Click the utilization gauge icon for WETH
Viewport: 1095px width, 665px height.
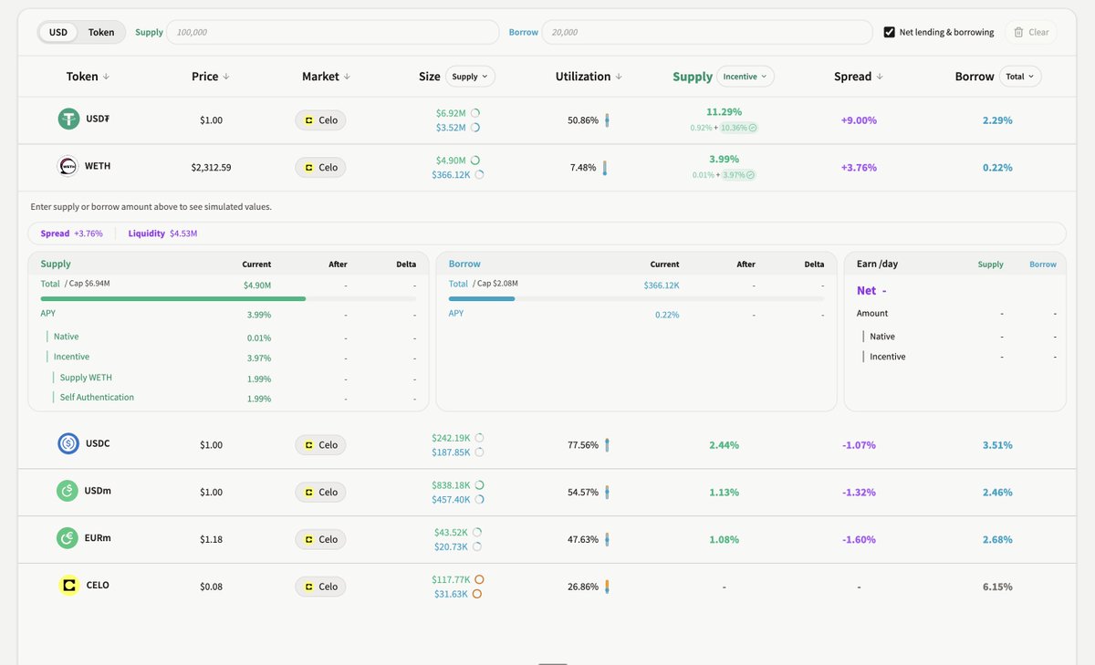(604, 168)
